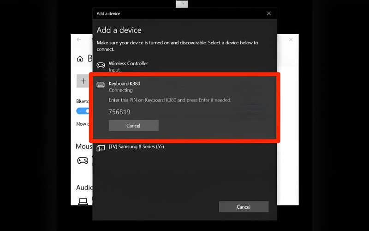Select [TV] Samsung 8 Series (55) entry
The image size is (369, 231).
tap(184, 147)
